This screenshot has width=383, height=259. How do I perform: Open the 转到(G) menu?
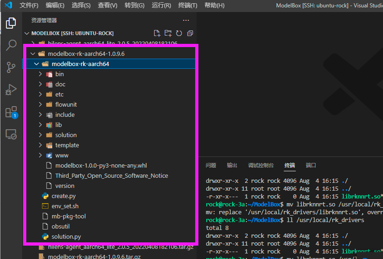point(134,5)
